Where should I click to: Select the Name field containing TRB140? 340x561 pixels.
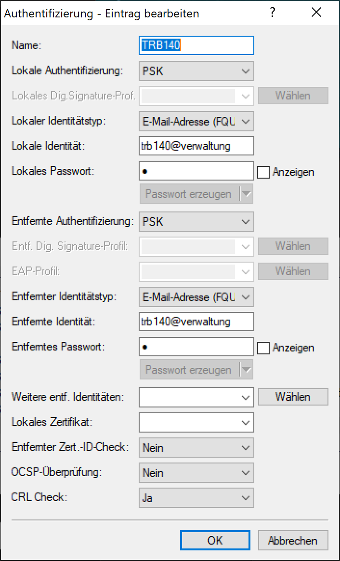tap(196, 45)
